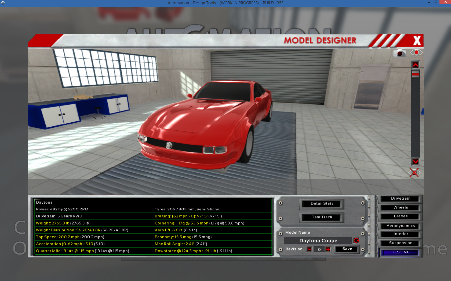Decrease revision with the minus button
This screenshot has height=281, width=451.
pyautogui.click(x=310, y=249)
